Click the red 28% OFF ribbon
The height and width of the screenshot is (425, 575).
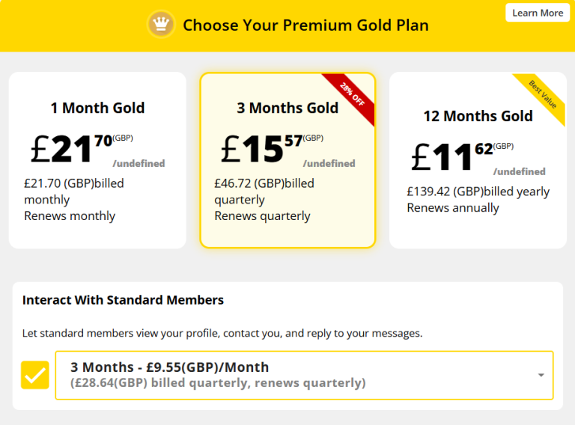(352, 96)
